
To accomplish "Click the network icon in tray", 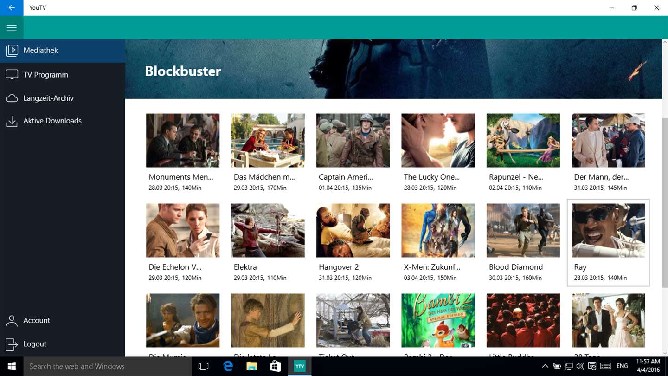I will (x=569, y=366).
